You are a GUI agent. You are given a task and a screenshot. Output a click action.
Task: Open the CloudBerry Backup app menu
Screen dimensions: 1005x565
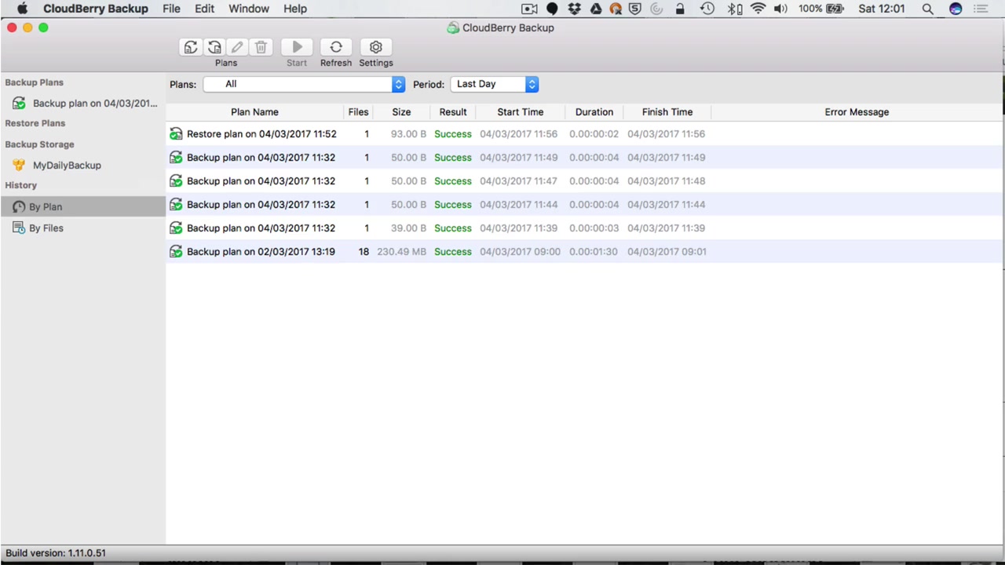[x=96, y=9]
